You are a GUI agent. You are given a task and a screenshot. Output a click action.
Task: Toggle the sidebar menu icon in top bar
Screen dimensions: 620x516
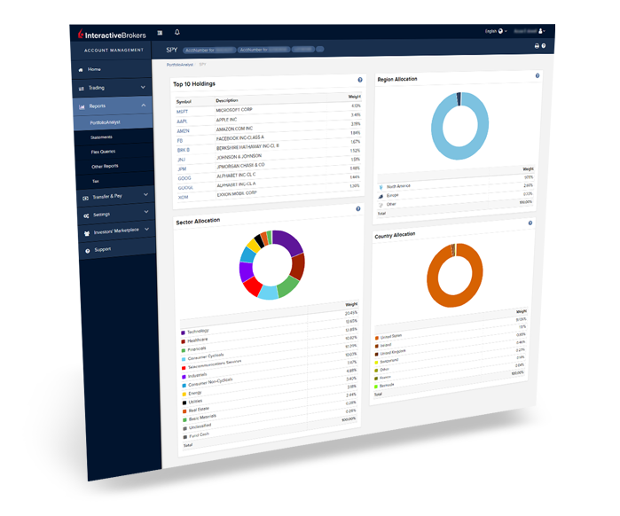click(x=160, y=33)
